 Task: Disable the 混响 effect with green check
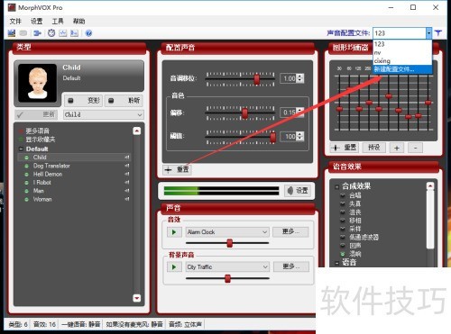(343, 254)
